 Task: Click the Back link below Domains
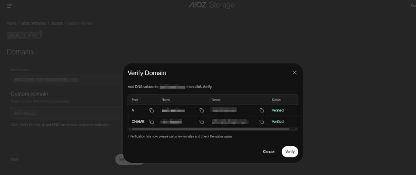(14, 159)
